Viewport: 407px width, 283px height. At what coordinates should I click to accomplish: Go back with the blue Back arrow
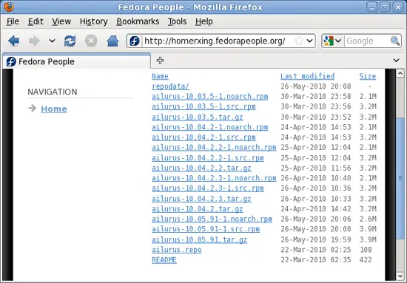(13, 41)
